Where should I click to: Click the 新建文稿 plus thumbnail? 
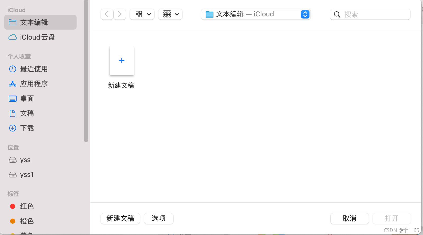click(x=122, y=61)
